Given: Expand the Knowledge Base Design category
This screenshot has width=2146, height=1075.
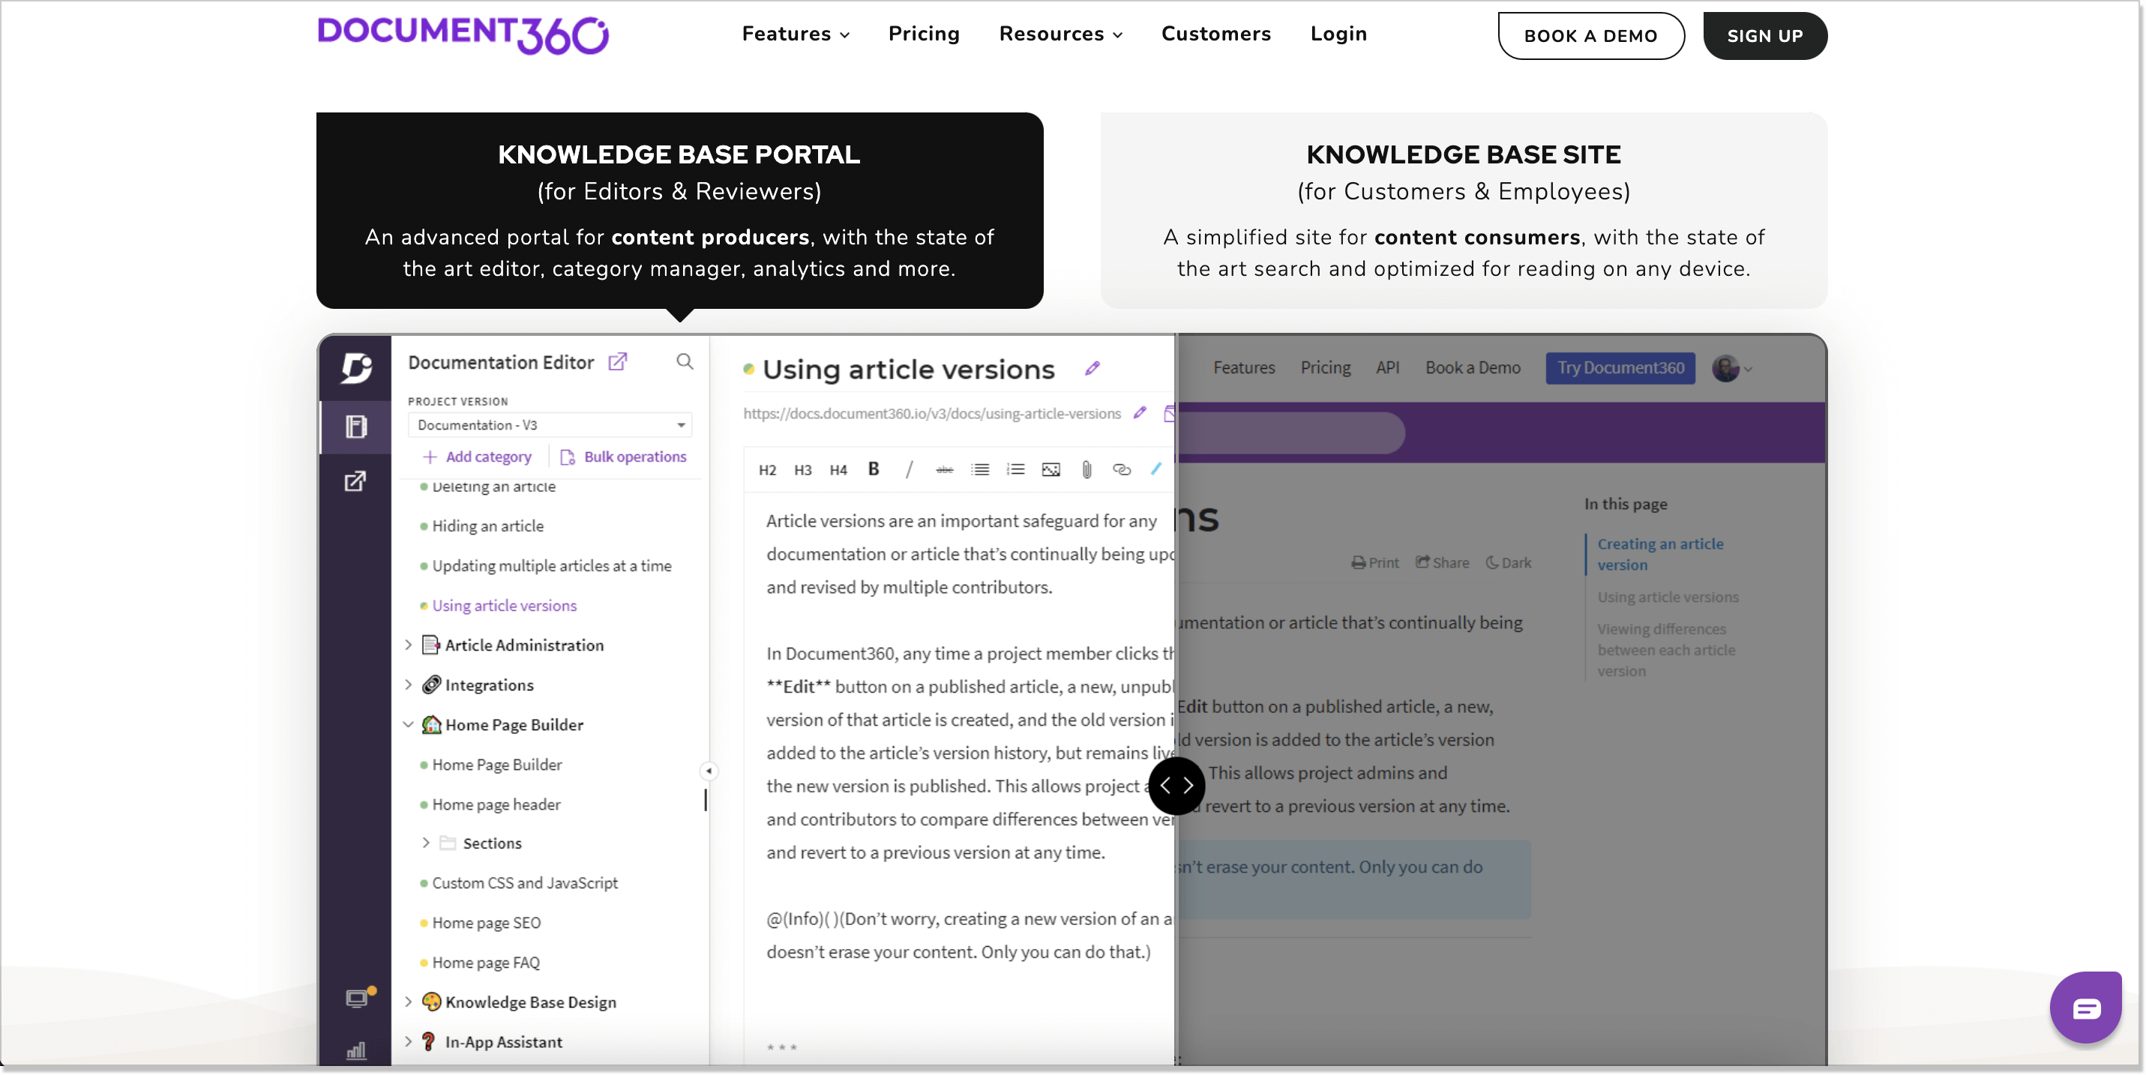Looking at the screenshot, I should [x=408, y=1002].
